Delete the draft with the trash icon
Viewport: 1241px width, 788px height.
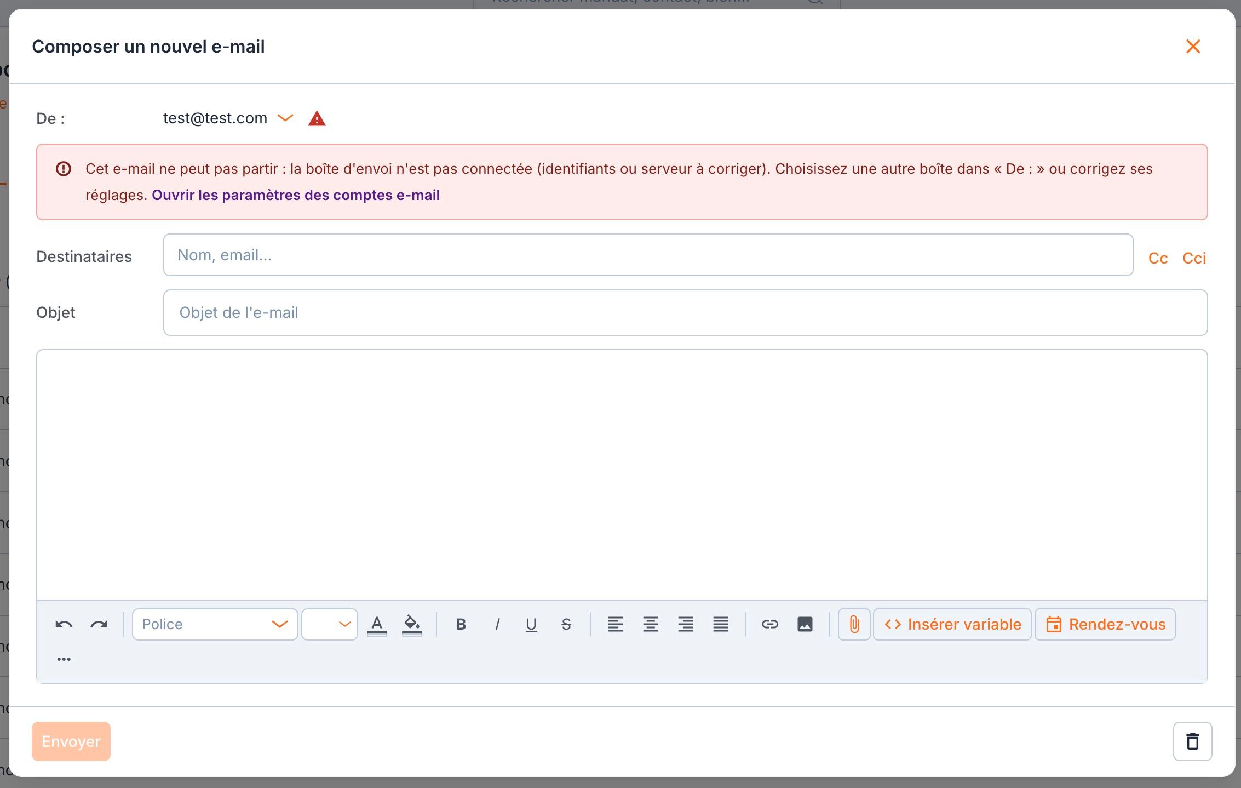[1193, 741]
